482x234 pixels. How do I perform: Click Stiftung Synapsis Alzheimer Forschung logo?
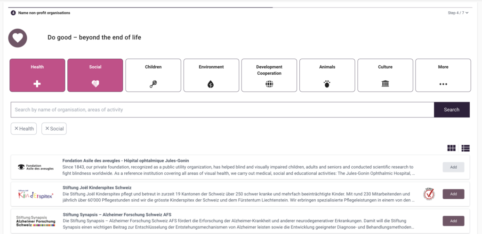point(36,221)
